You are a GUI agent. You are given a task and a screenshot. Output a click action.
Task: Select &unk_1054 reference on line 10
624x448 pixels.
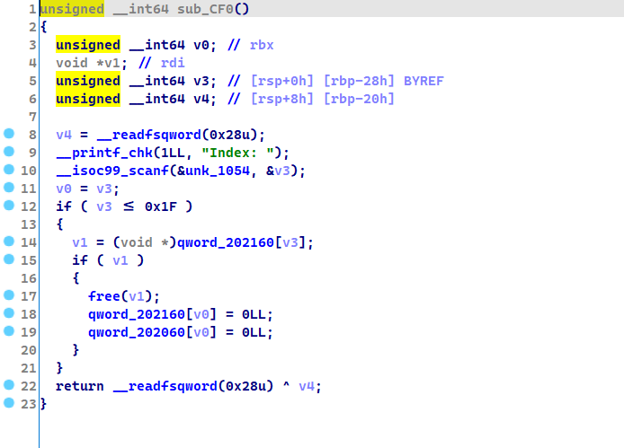click(214, 171)
